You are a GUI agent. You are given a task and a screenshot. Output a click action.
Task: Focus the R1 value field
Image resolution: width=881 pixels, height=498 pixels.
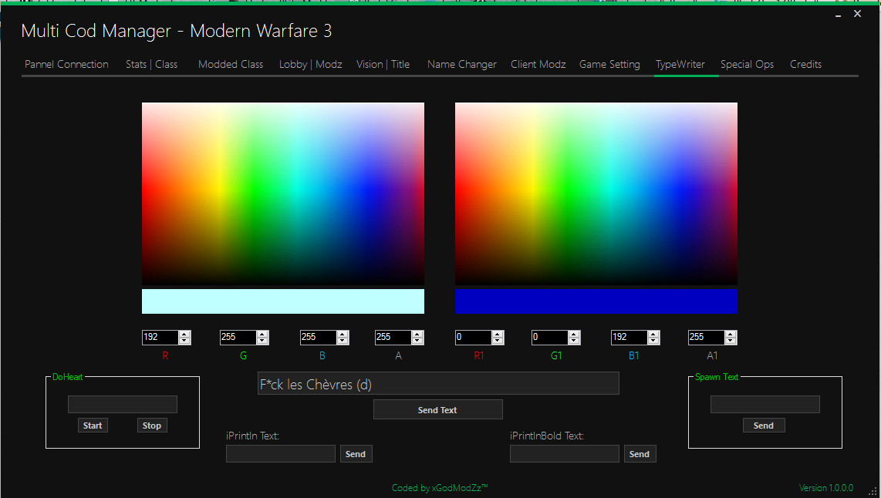click(x=473, y=337)
